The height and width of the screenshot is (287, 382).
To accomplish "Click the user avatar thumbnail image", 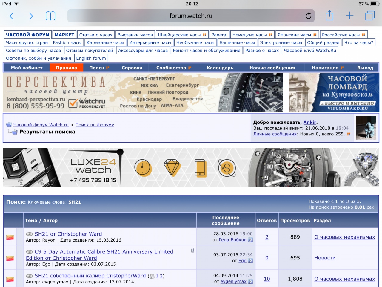I will coord(366,128).
